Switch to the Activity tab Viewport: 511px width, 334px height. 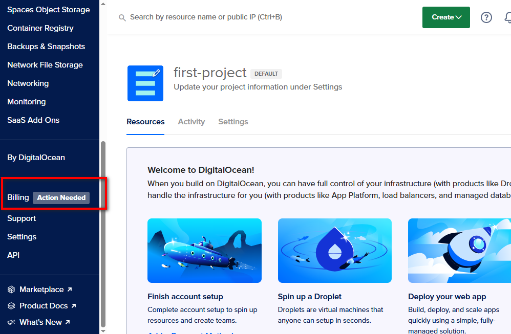pos(191,122)
